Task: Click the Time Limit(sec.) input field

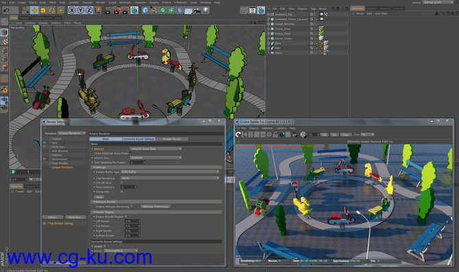Action: click(129, 187)
